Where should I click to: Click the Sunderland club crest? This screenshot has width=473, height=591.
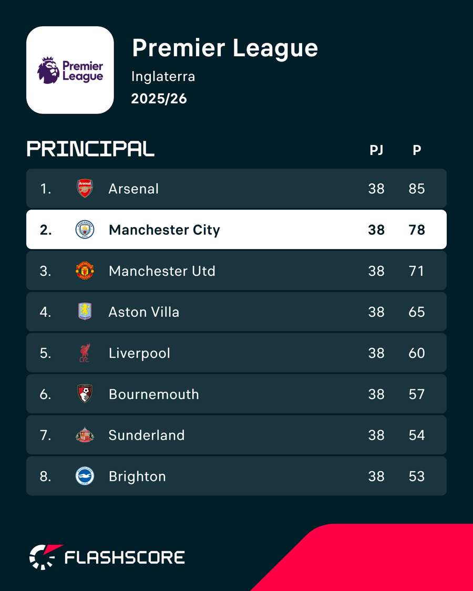tap(85, 435)
